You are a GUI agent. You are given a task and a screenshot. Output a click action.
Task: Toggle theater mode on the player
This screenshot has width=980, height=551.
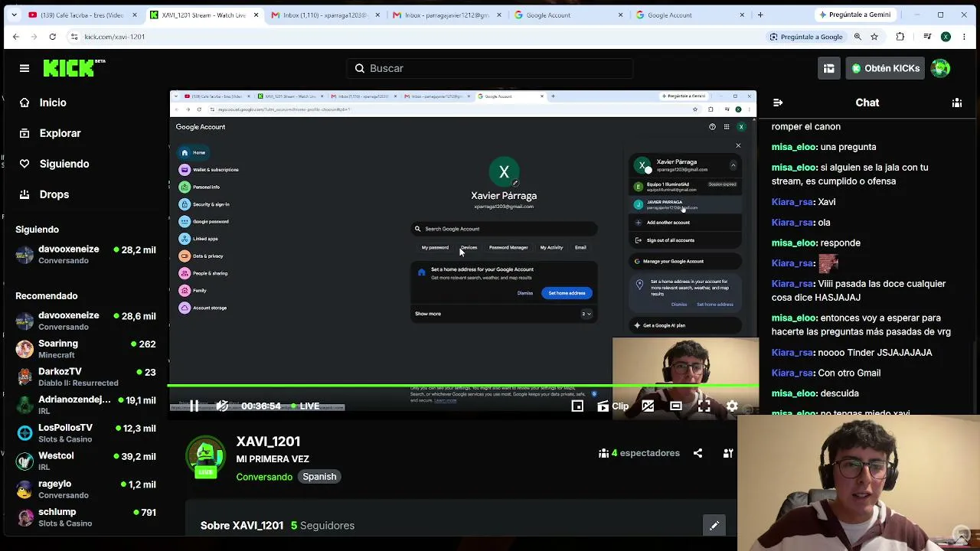(676, 406)
